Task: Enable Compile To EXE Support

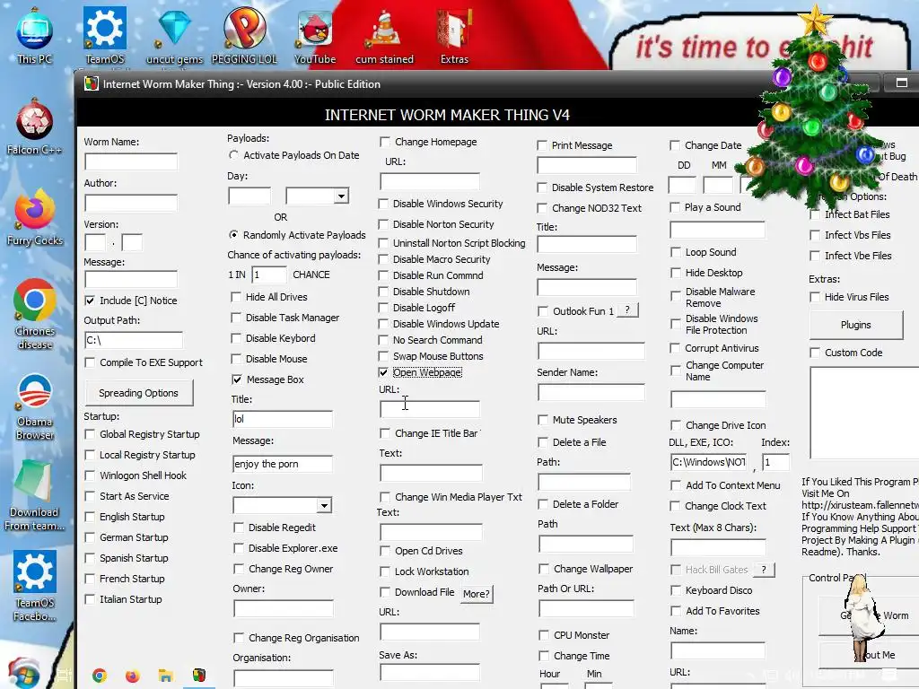Action: tap(90, 362)
